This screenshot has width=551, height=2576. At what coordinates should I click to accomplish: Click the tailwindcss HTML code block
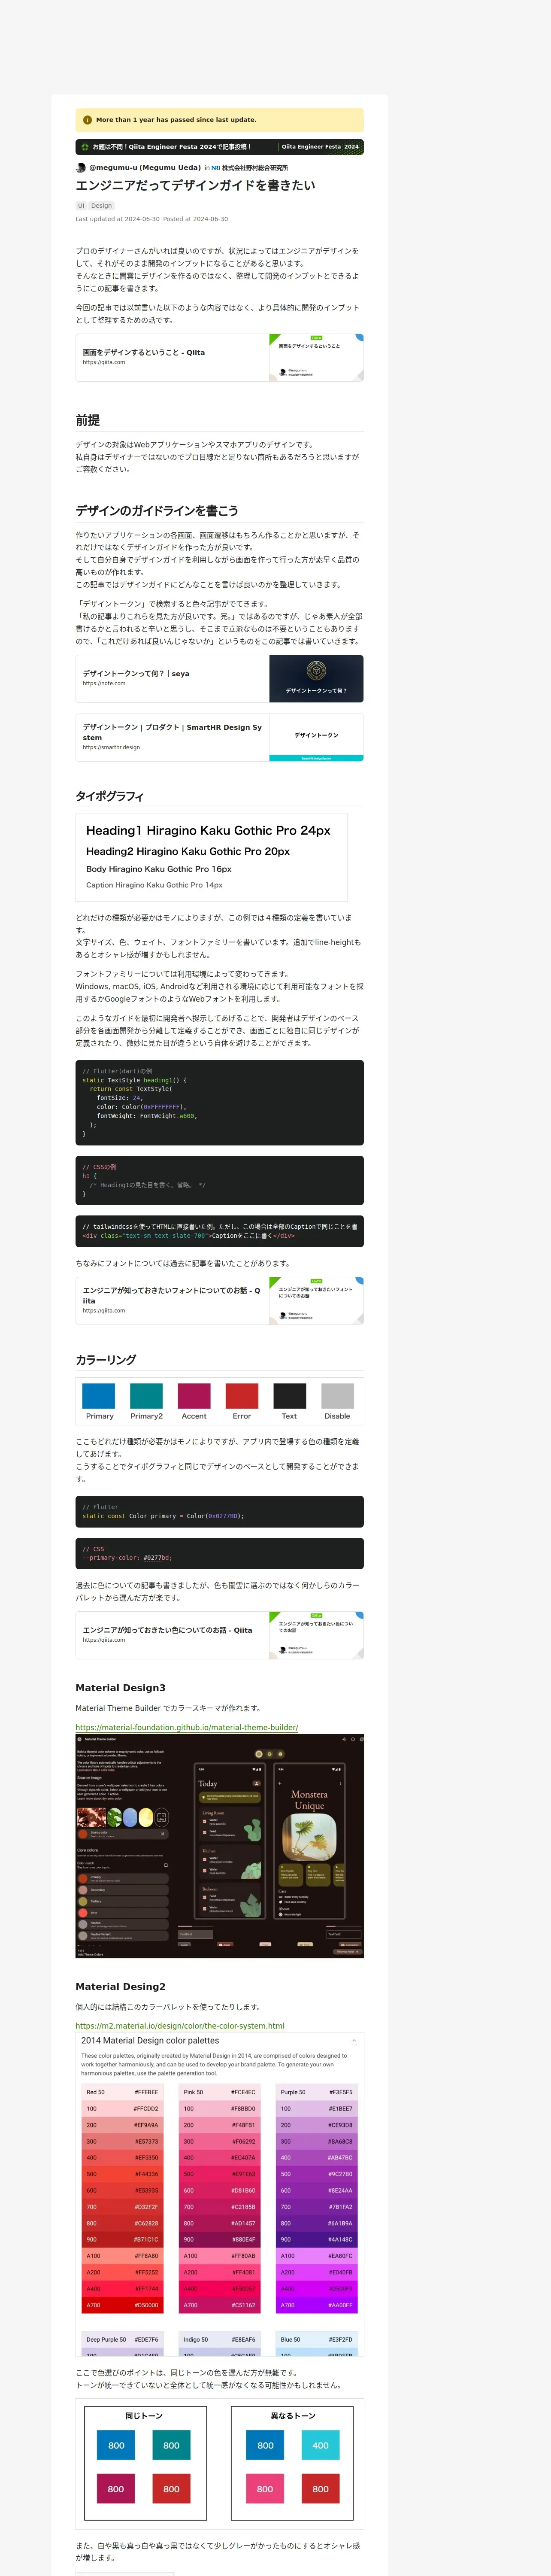(x=220, y=1231)
